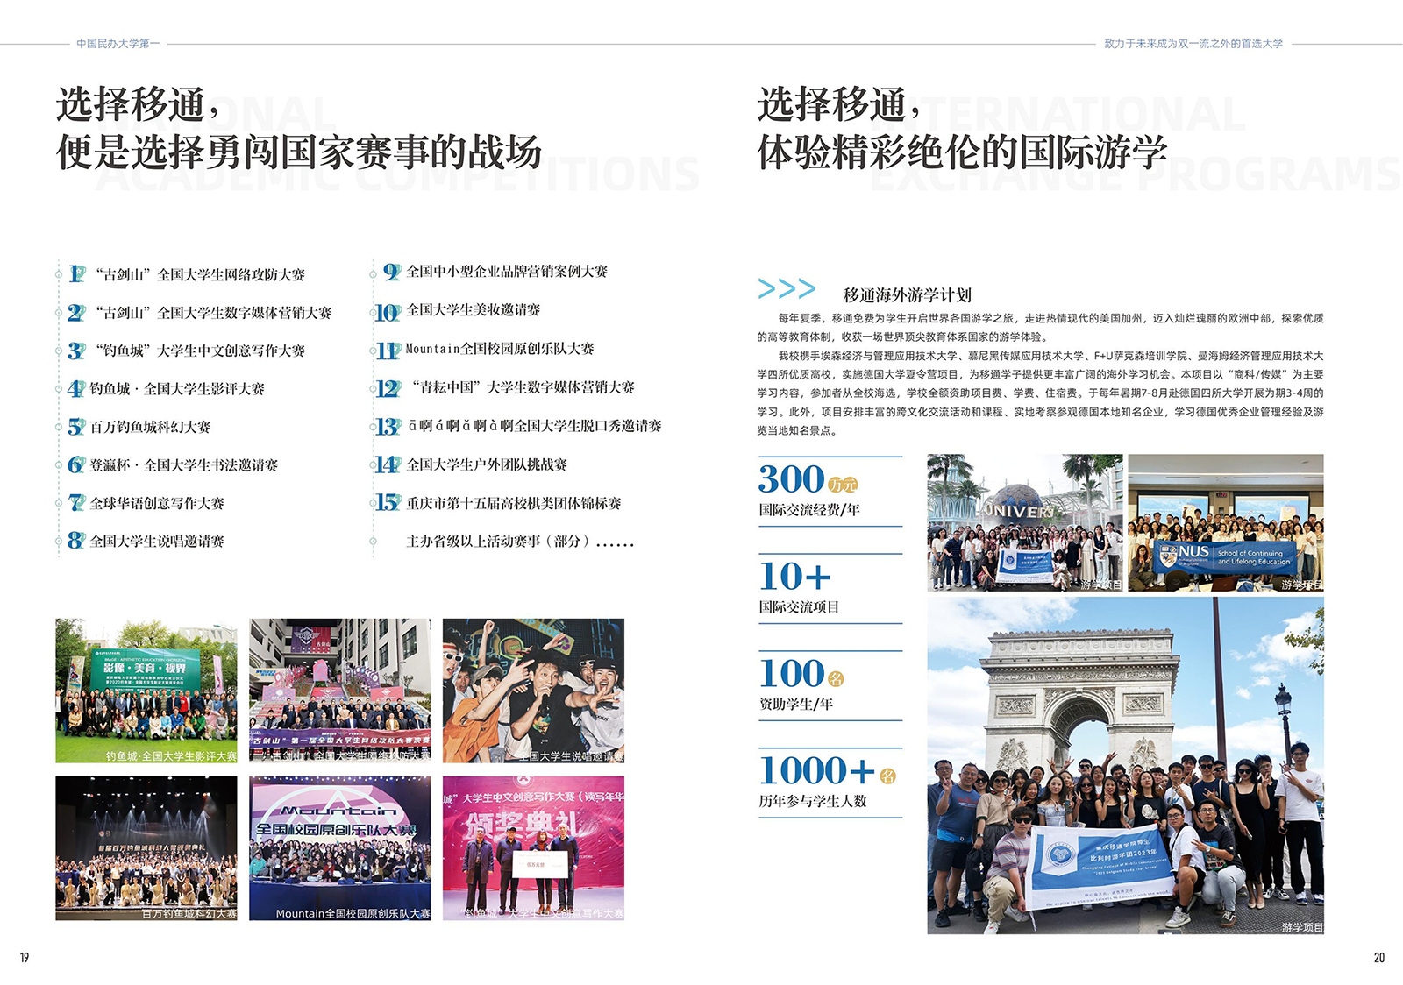Click the gold 名 badge next to 1000+

point(887,776)
